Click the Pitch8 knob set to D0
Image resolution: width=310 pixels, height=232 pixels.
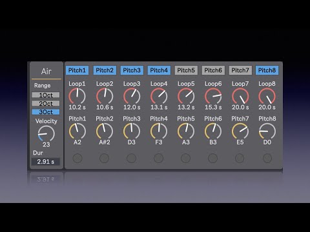tap(267, 131)
